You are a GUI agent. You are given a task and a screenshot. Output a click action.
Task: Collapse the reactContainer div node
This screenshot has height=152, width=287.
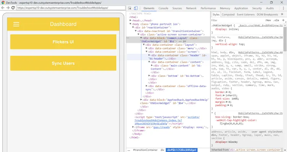(133, 27)
